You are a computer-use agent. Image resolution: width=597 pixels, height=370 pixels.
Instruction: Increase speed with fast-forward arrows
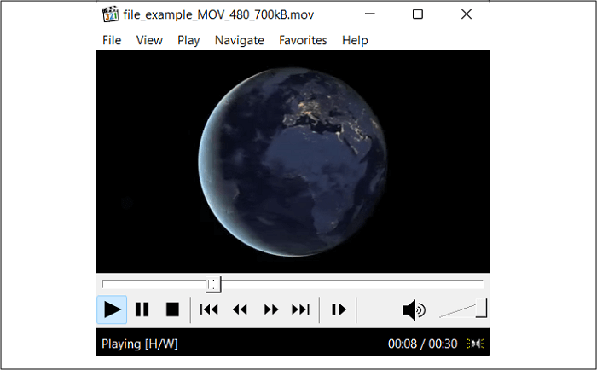point(270,309)
